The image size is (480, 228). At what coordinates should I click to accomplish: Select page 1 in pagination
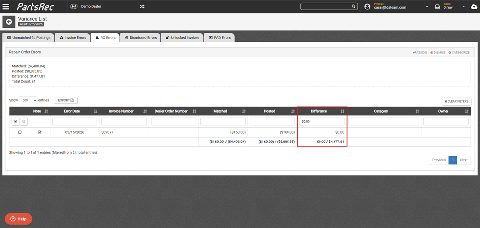(x=453, y=160)
